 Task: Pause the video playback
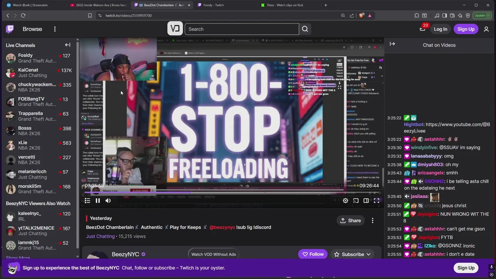[x=98, y=200]
